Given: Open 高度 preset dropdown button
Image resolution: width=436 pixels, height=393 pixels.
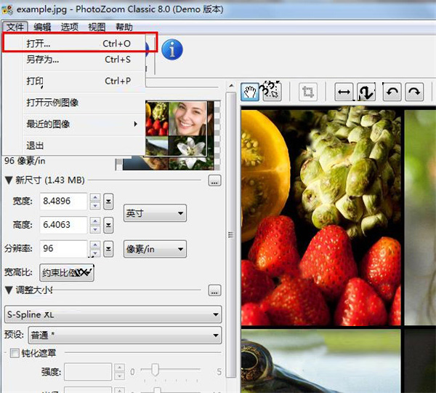Looking at the screenshot, I should (x=108, y=225).
